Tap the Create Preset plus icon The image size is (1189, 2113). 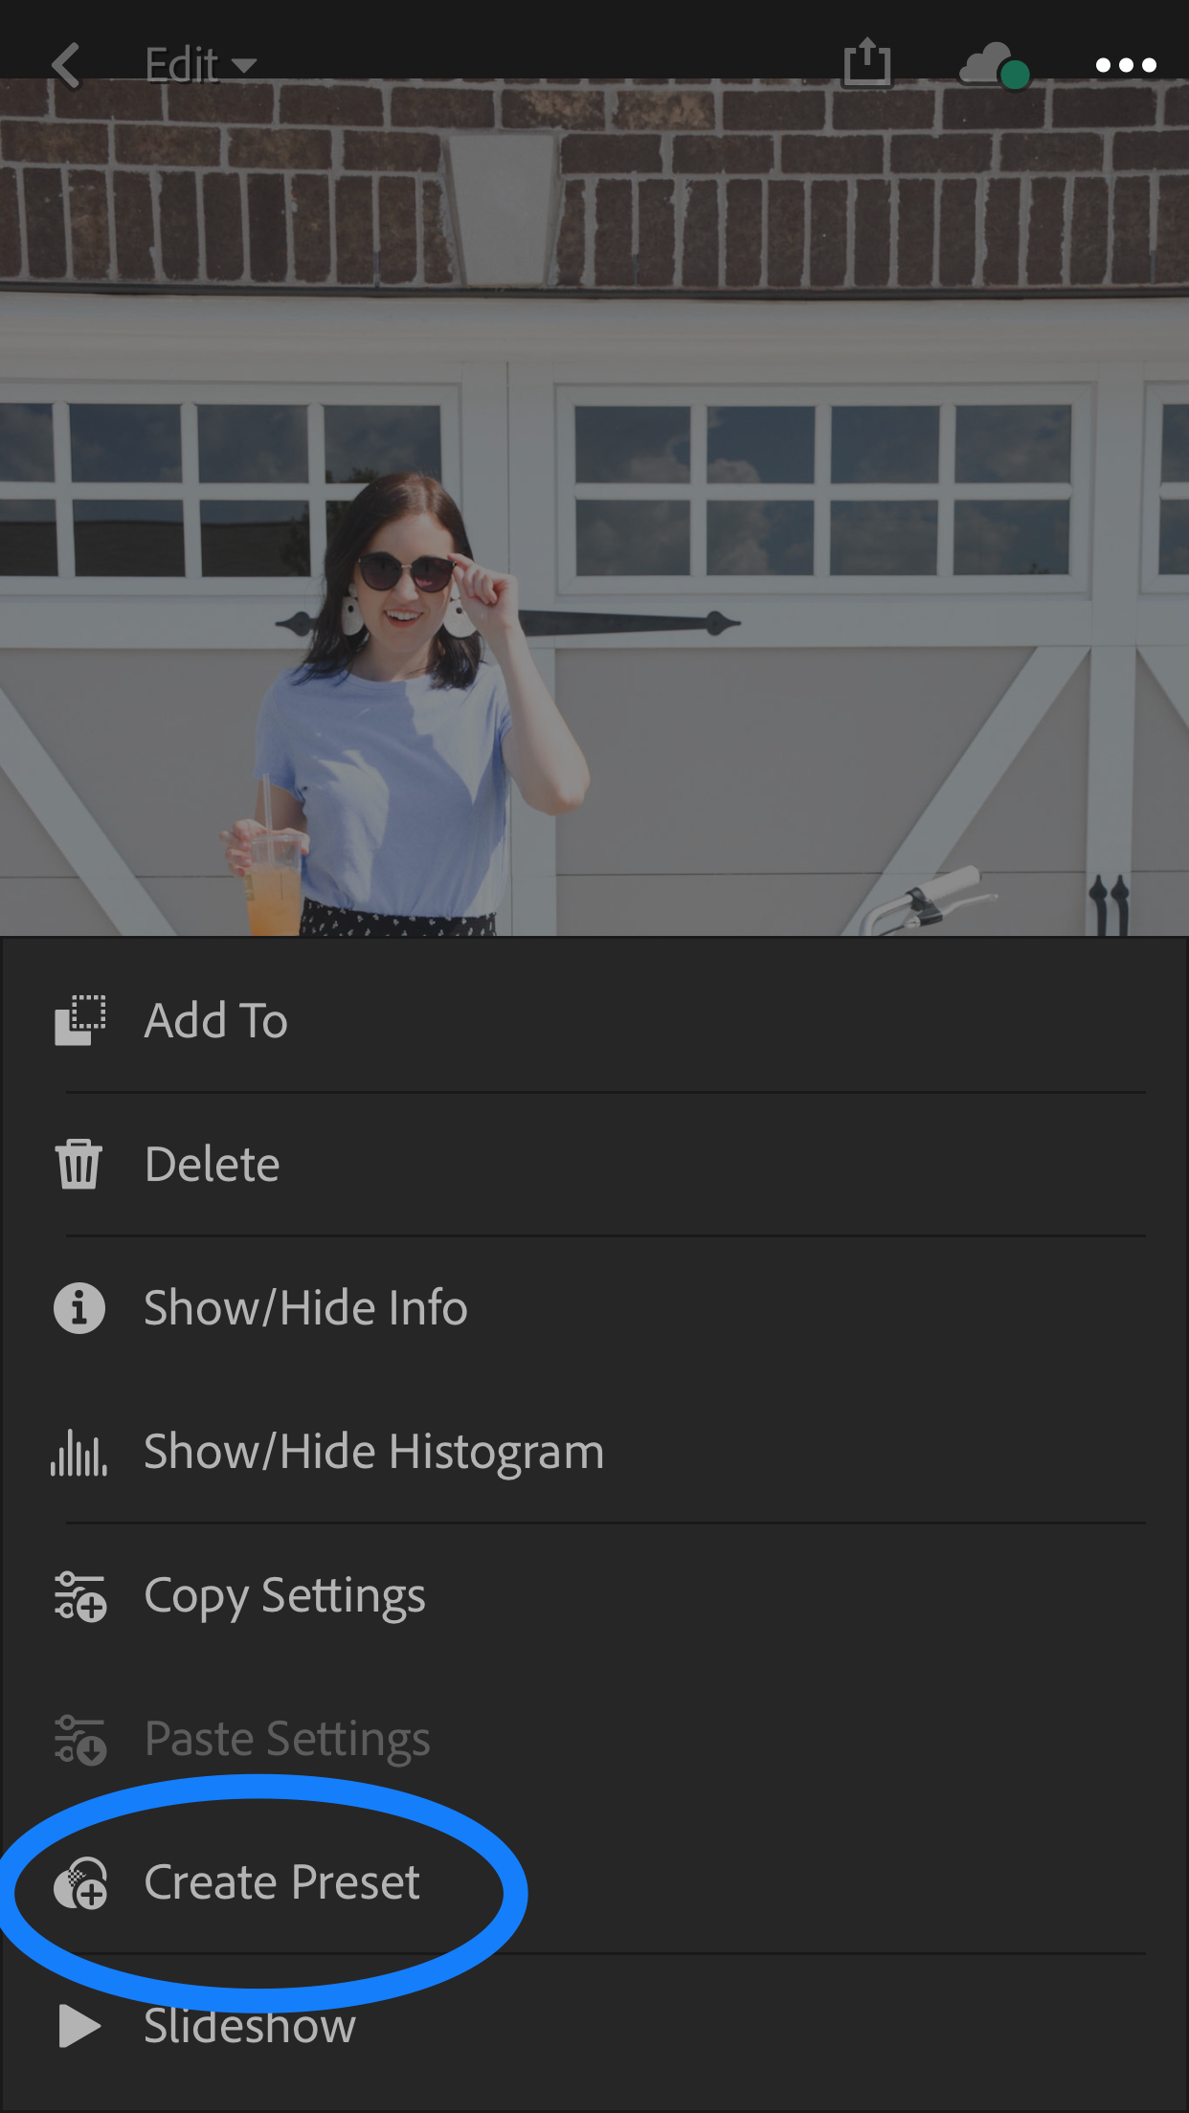(80, 1883)
